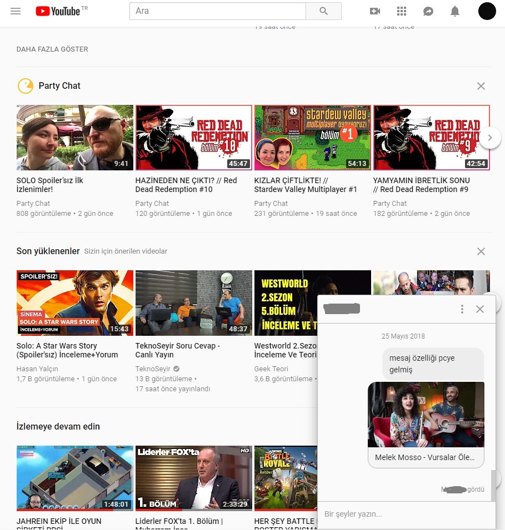Play Stardew Valley multiplayer thumbnail

(312, 138)
